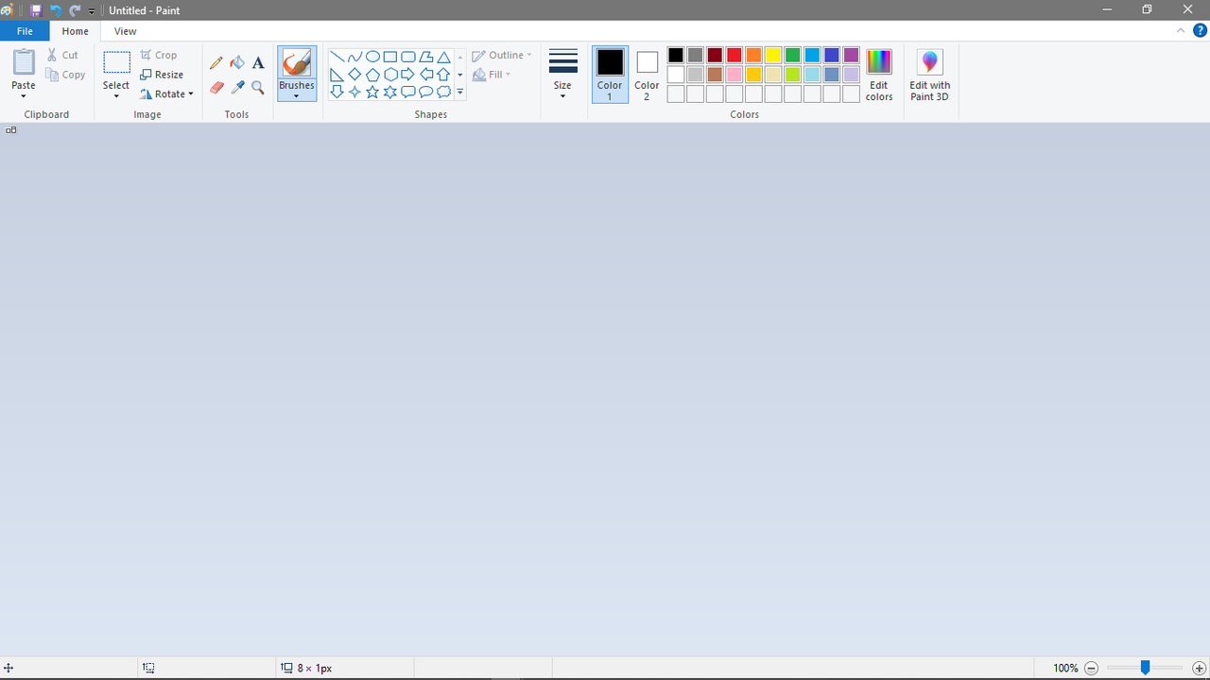
Task: Choose the Right triangle shape
Action: coord(337,75)
